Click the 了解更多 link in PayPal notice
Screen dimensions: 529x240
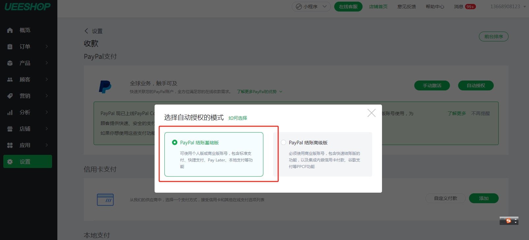point(457,113)
